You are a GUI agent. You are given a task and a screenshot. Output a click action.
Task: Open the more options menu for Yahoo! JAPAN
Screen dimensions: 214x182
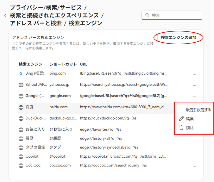click(x=194, y=85)
